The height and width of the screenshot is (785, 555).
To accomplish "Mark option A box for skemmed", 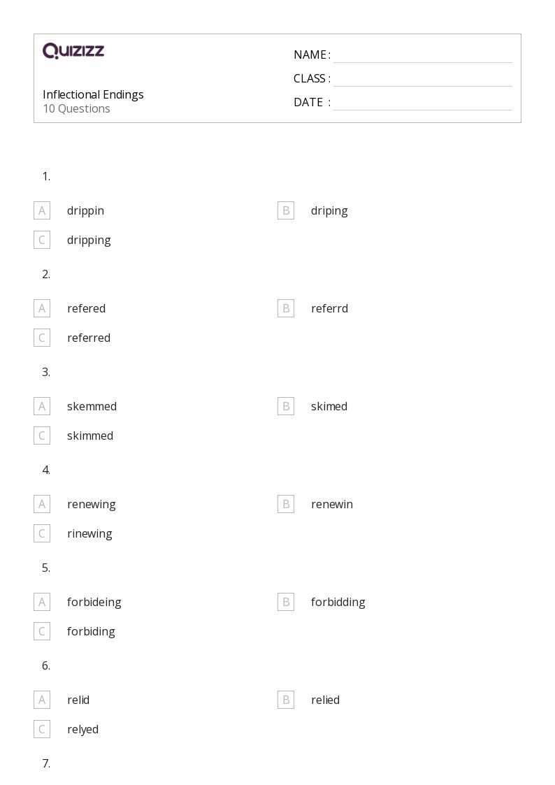I will click(42, 406).
